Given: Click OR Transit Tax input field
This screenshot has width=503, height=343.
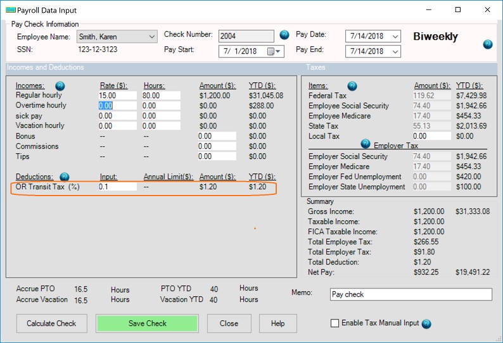Looking at the screenshot, I should click(117, 187).
